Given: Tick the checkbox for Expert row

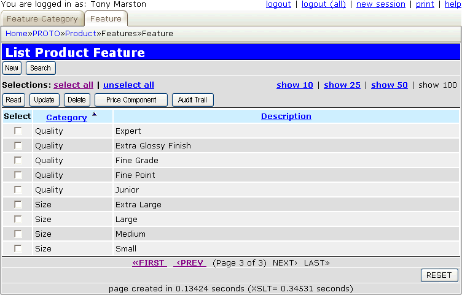Looking at the screenshot, I should 18,131.
